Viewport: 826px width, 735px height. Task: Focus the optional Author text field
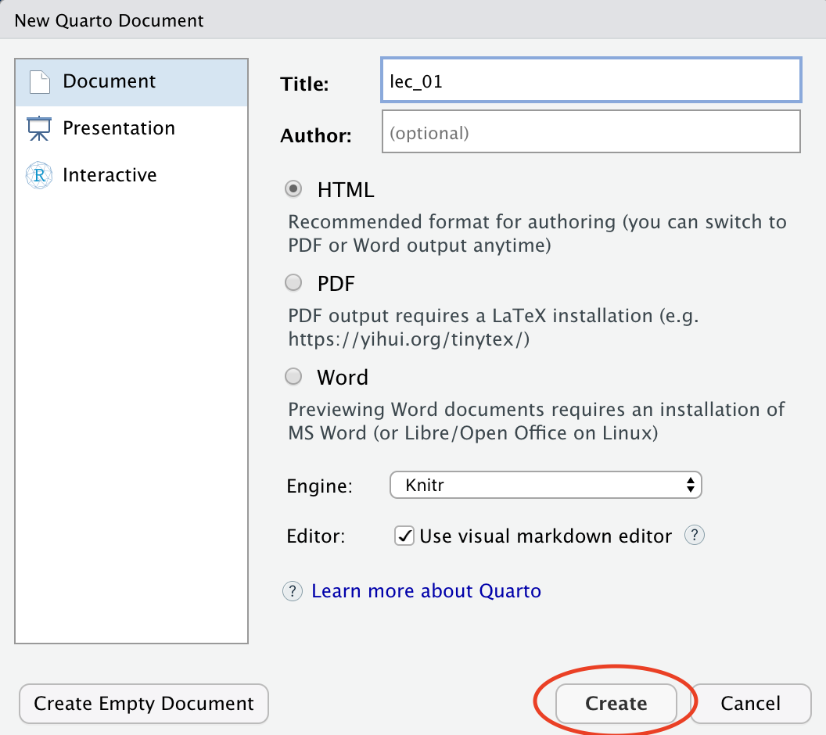pos(591,132)
